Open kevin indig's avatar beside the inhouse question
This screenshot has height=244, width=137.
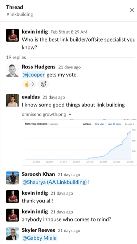[x=12, y=215]
